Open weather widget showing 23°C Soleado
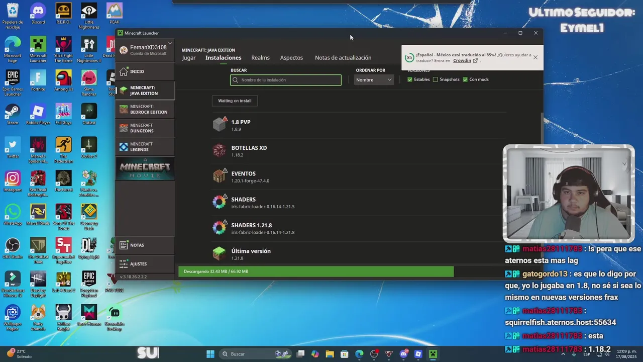This screenshot has width=643, height=362. [19, 354]
